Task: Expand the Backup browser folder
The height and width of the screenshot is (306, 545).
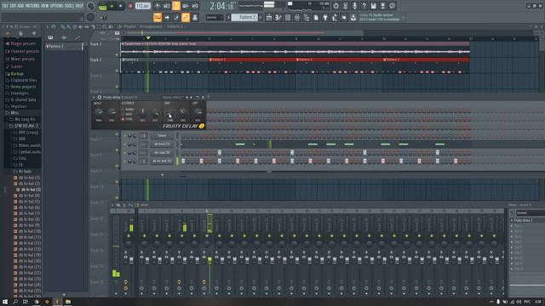Action: click(17, 74)
